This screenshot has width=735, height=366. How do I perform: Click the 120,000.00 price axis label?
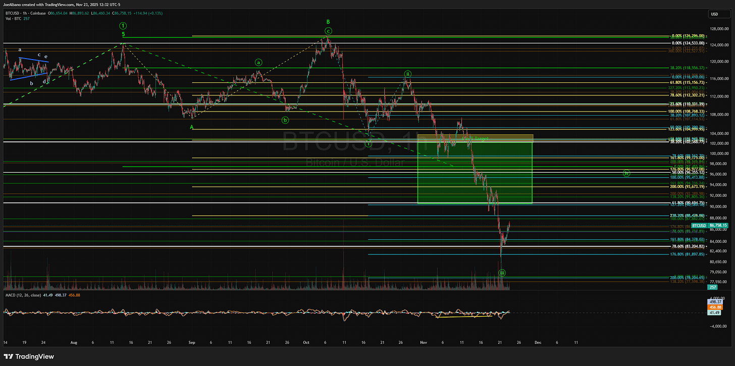tap(718, 62)
